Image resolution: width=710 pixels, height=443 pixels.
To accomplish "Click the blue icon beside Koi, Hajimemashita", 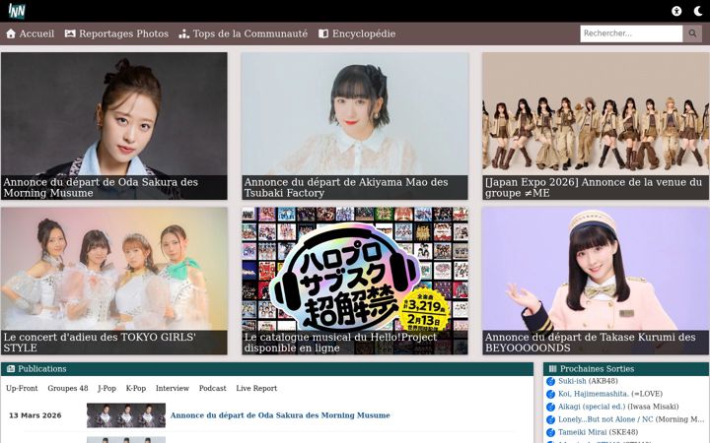I will [x=550, y=394].
